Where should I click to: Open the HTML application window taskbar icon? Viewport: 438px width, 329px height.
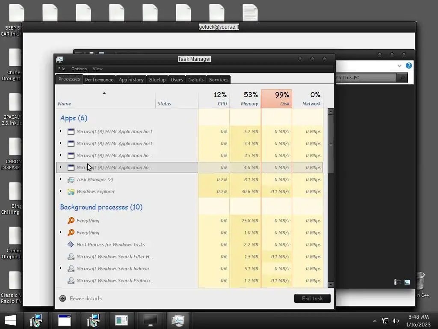(x=64, y=320)
